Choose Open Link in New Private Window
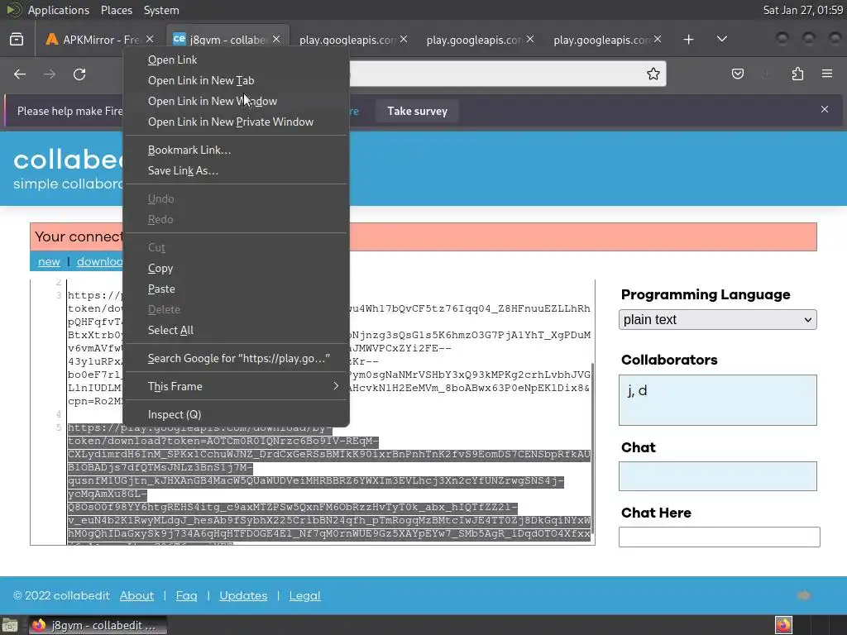This screenshot has width=847, height=635. 237,122
